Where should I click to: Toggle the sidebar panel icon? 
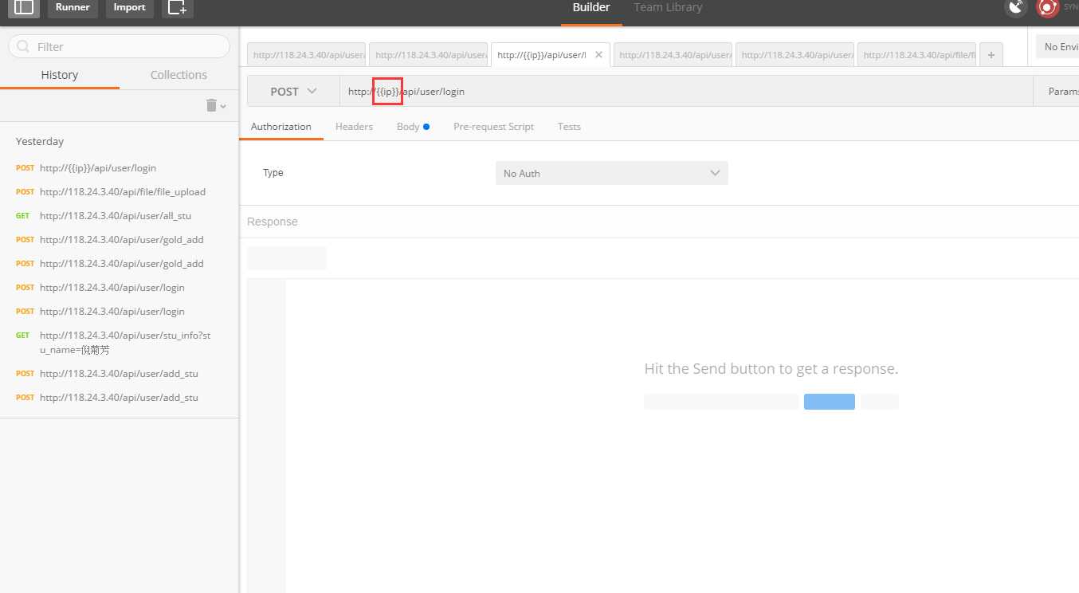coord(24,7)
